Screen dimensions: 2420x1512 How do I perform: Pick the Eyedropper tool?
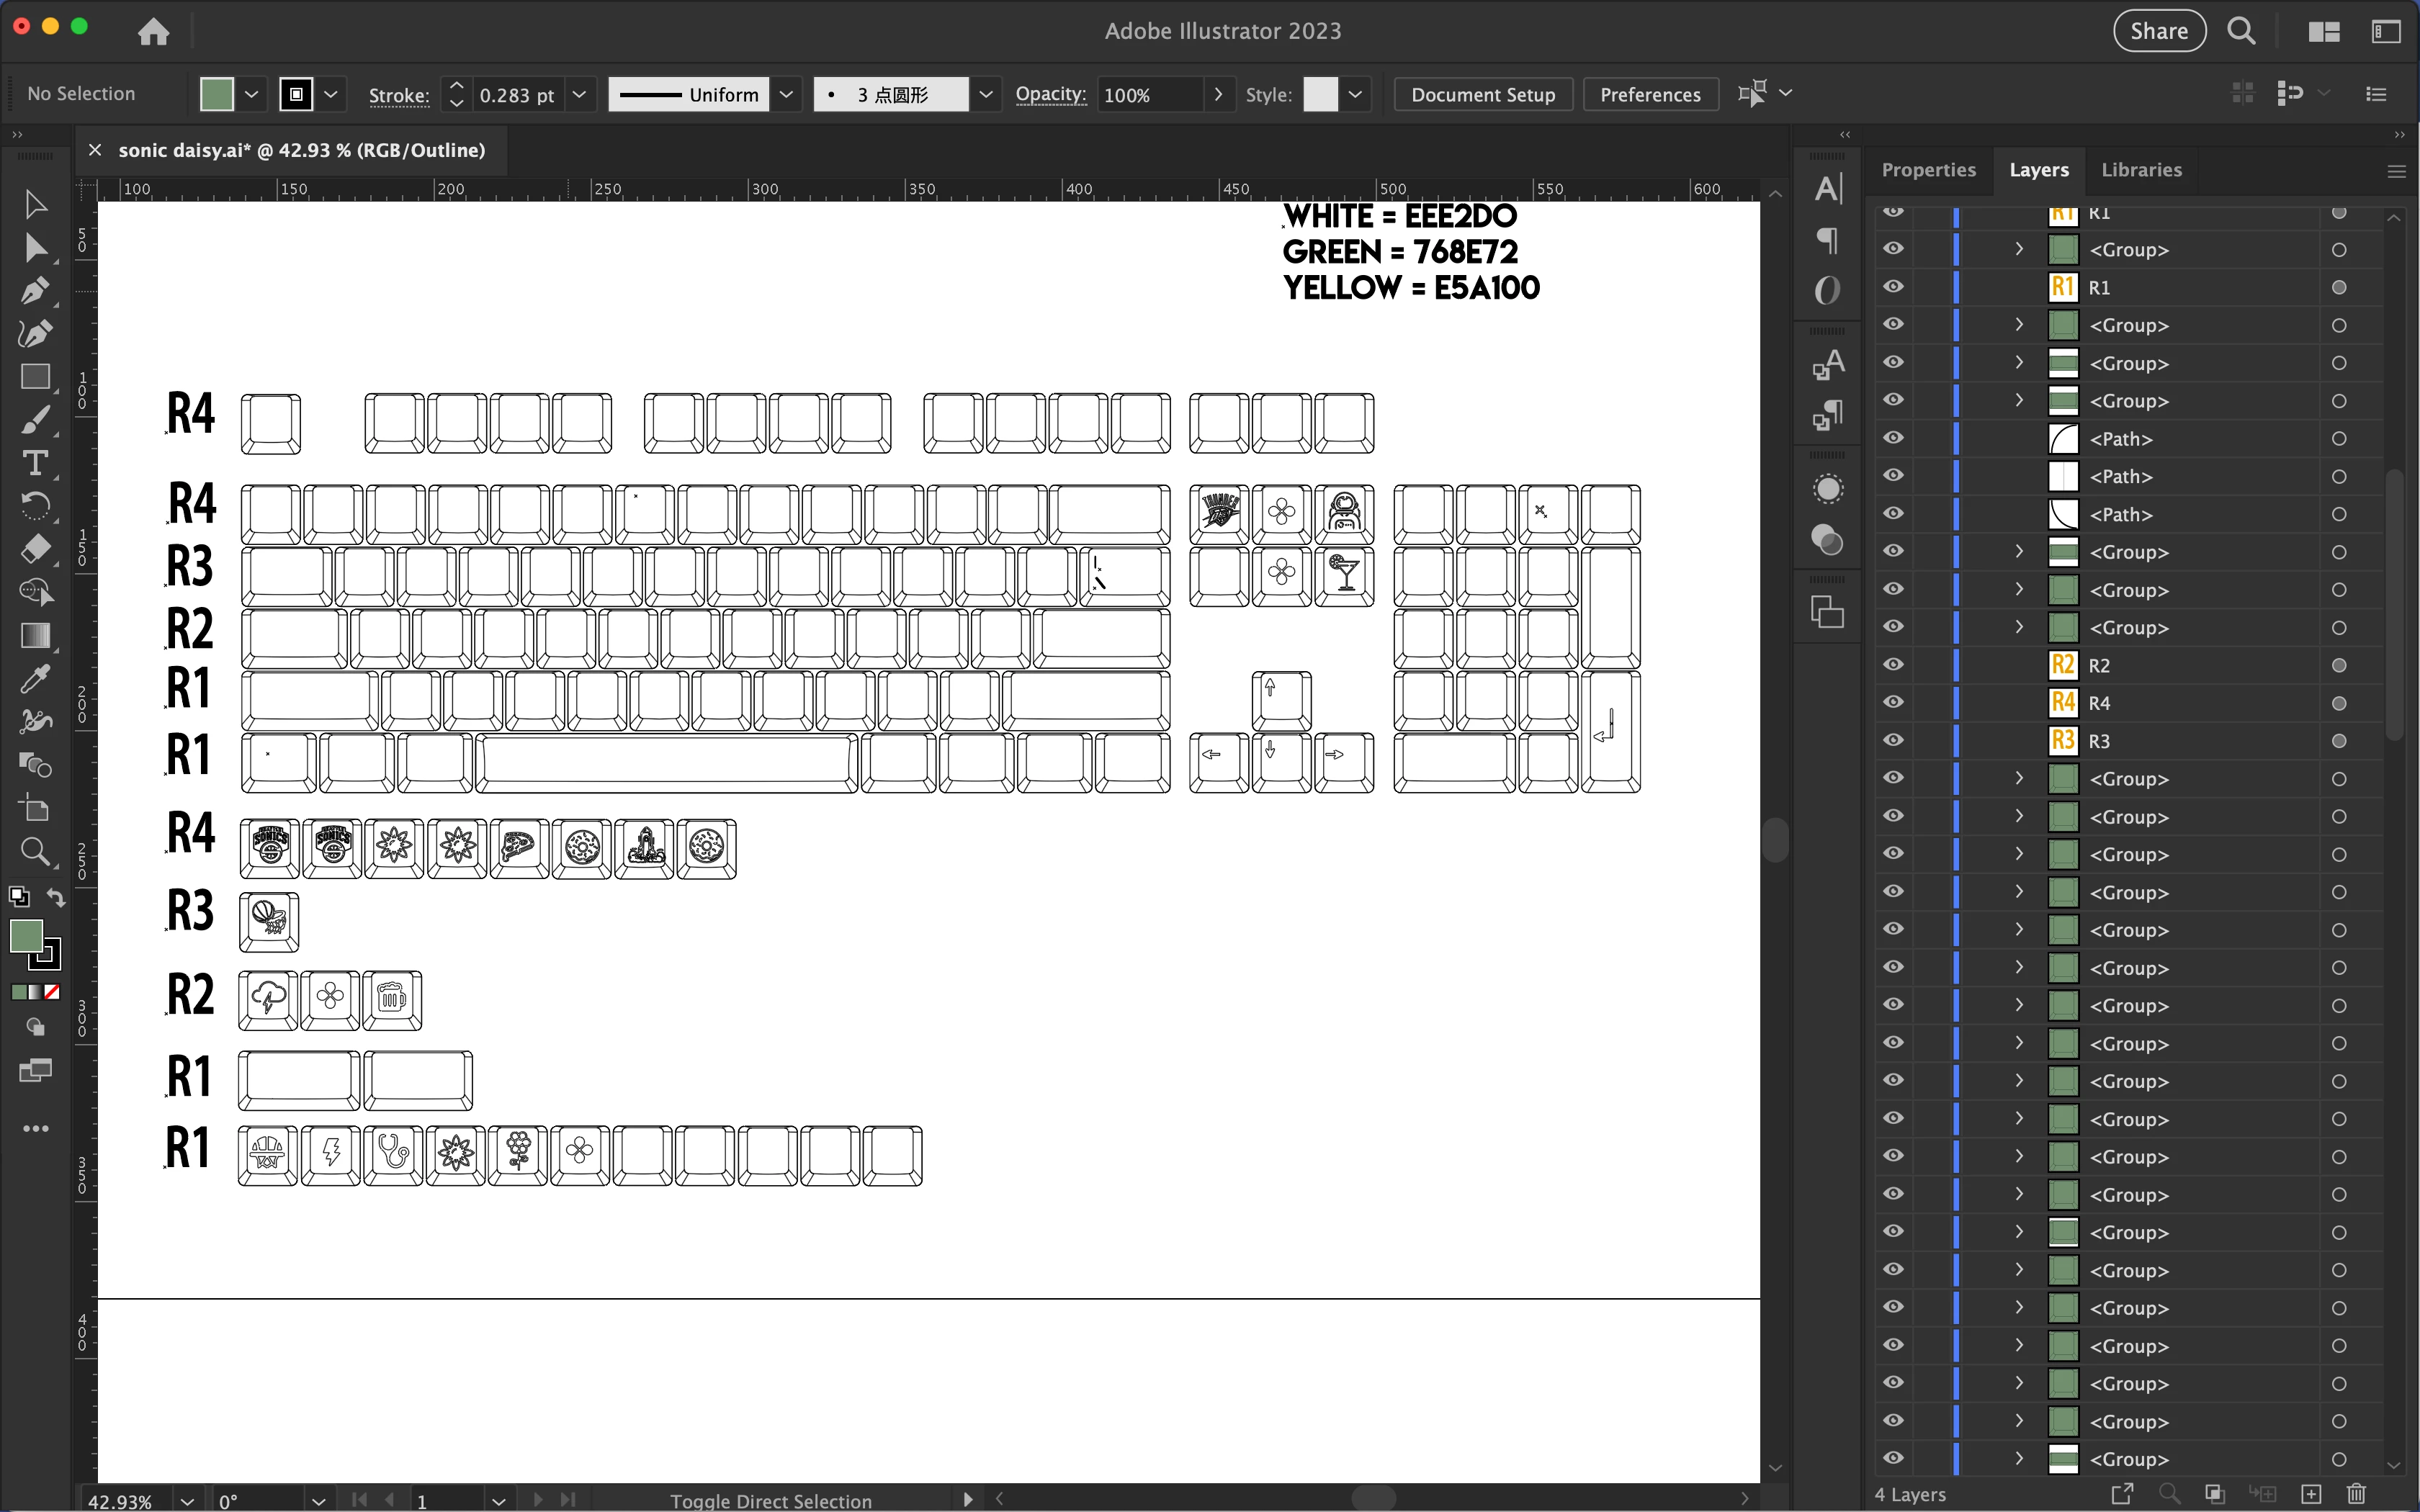35,679
